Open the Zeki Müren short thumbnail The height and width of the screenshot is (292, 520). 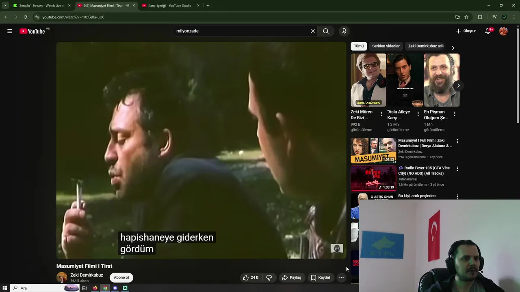click(368, 80)
